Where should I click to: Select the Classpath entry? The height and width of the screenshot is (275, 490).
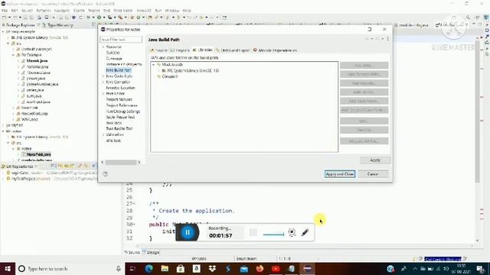[170, 76]
